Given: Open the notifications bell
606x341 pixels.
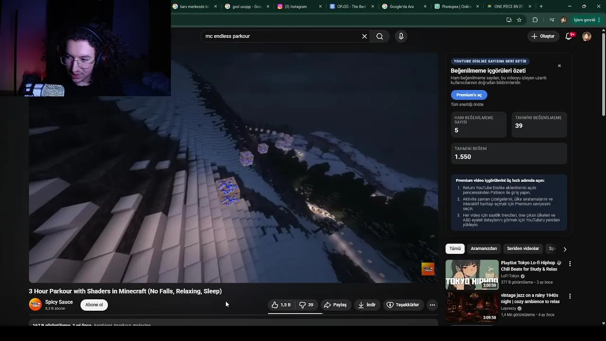Looking at the screenshot, I should coord(569,36).
